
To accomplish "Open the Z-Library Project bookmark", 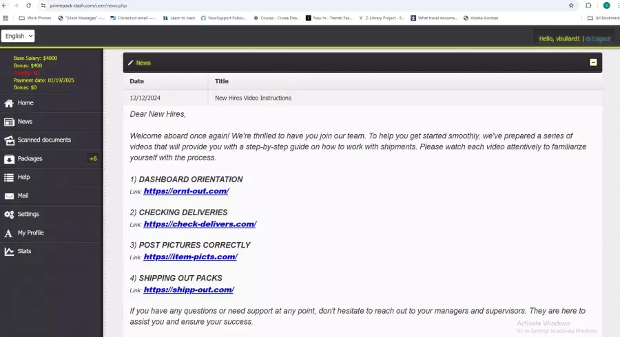I will [382, 18].
